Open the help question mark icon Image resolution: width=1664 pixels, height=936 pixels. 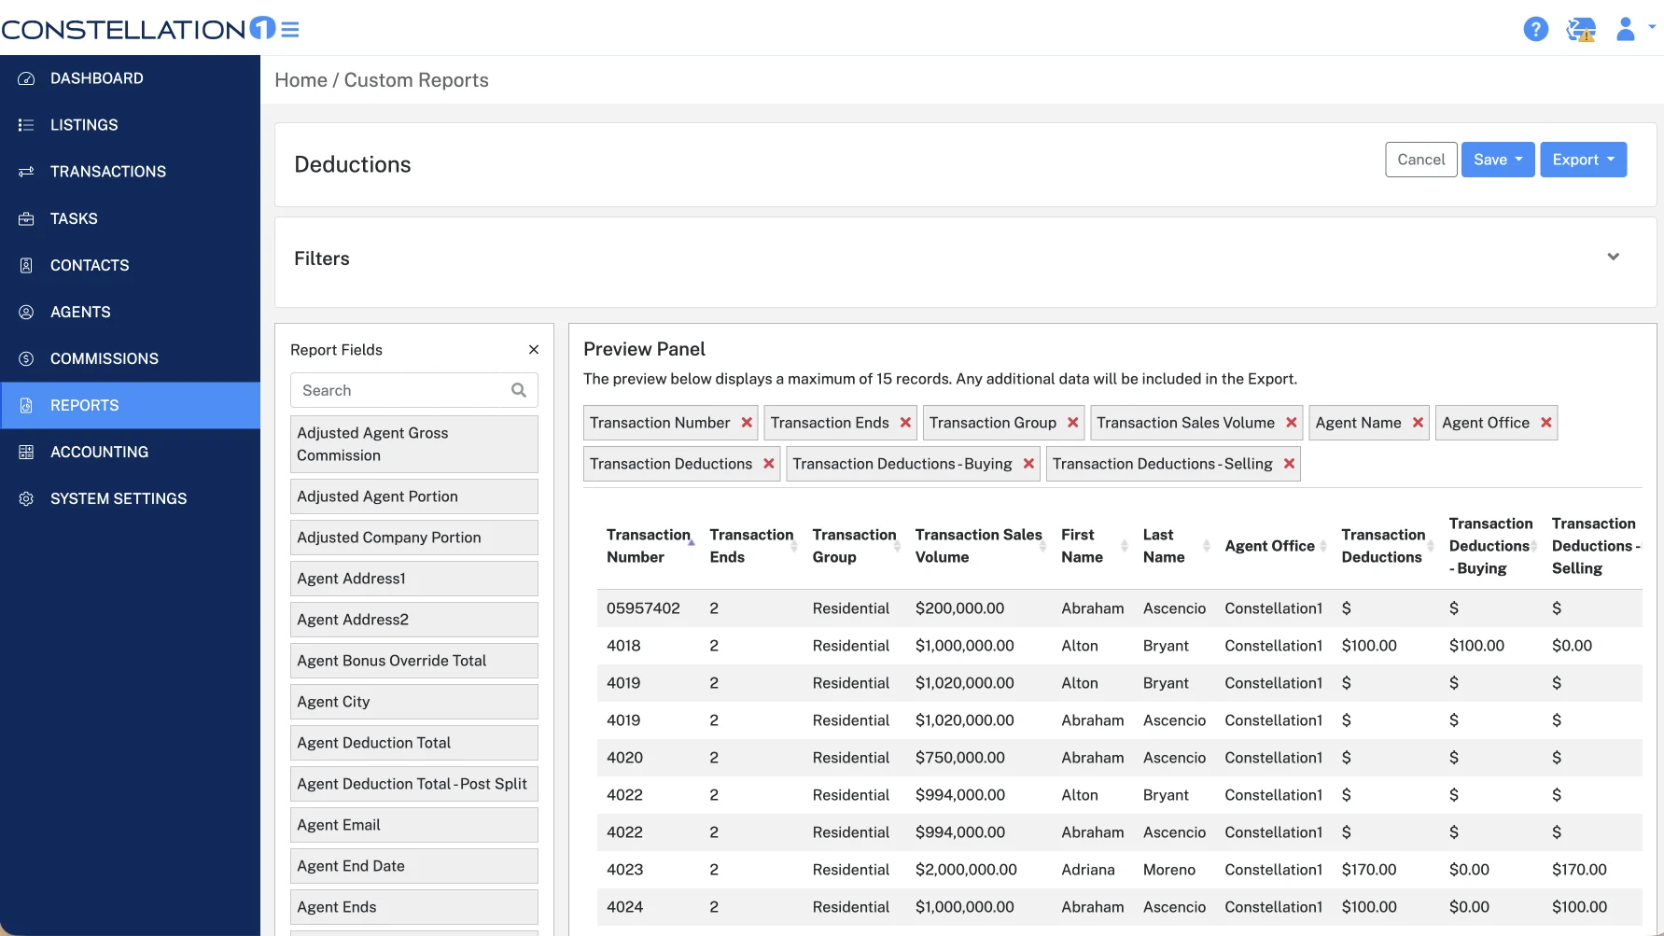click(1535, 30)
